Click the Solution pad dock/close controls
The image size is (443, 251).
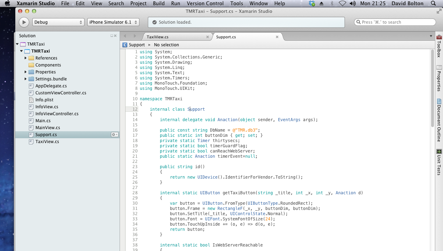(x=114, y=36)
